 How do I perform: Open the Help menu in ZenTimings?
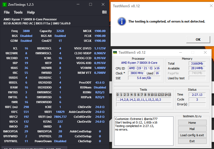(x=31, y=12)
